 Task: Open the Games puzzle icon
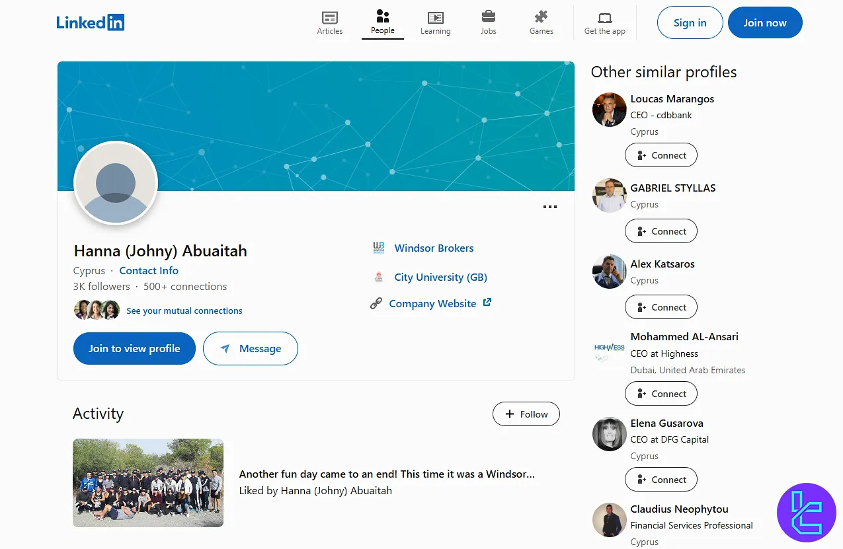[541, 17]
